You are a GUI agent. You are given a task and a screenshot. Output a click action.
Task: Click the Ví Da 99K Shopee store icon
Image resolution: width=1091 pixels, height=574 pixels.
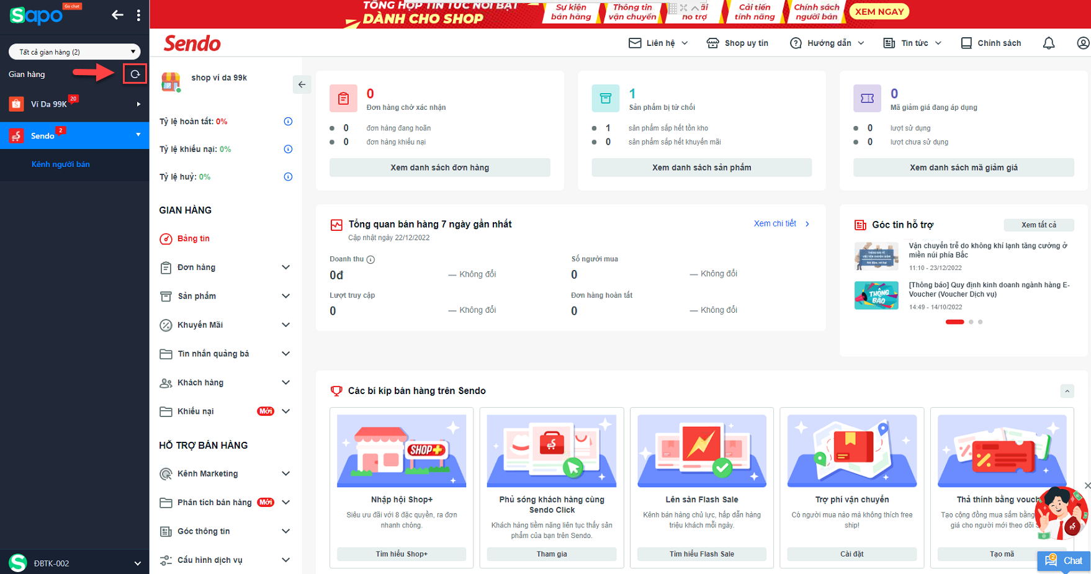pos(16,104)
